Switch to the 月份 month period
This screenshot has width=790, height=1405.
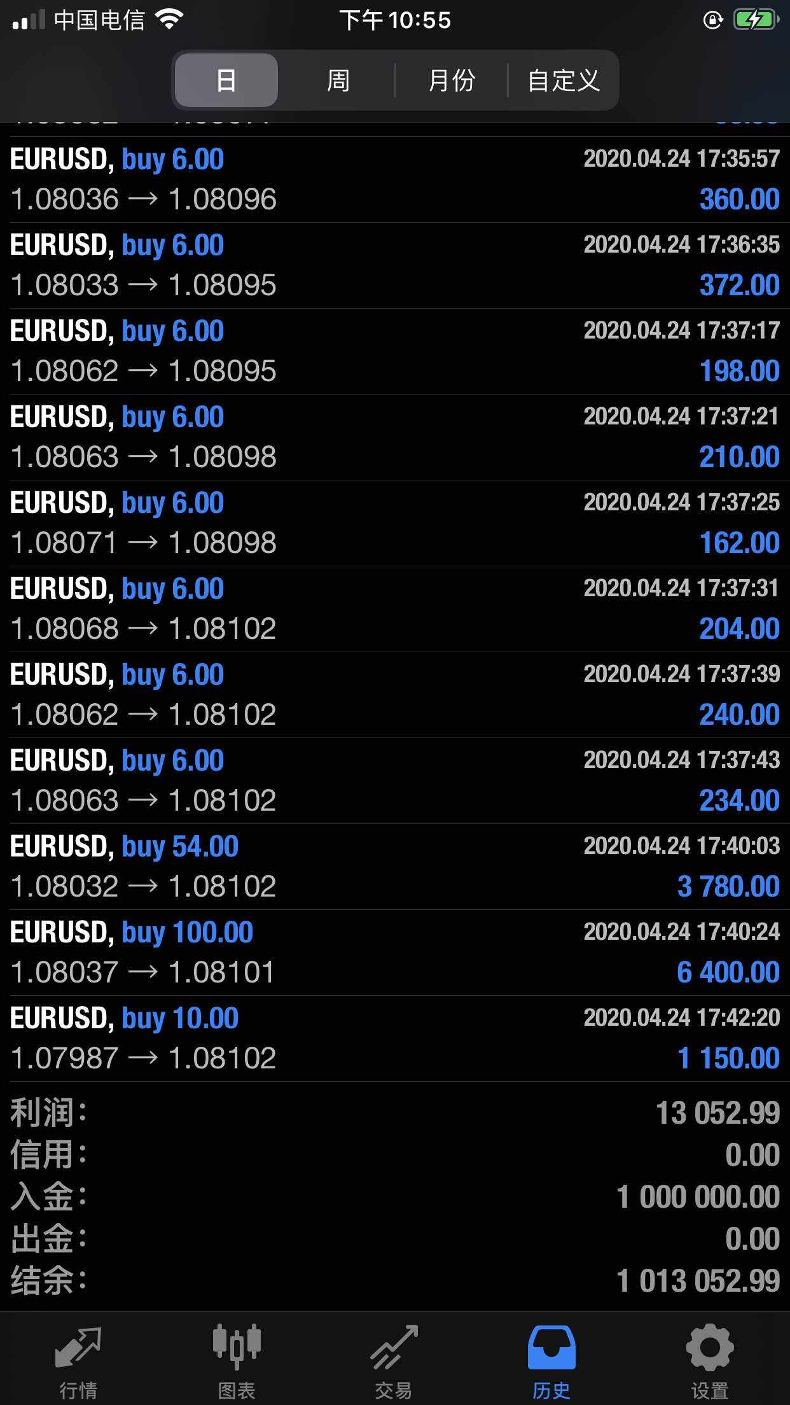[452, 80]
